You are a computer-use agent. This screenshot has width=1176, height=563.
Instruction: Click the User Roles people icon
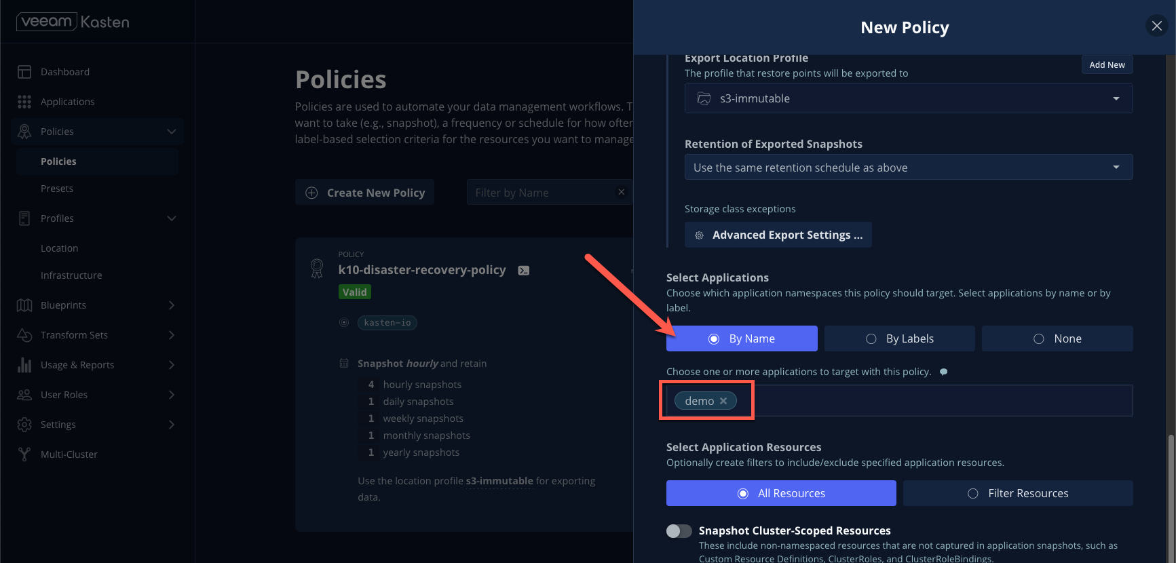pos(24,395)
